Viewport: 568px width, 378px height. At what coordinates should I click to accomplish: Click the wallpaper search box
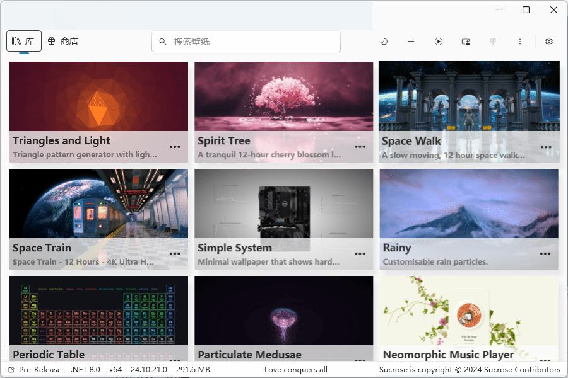246,42
